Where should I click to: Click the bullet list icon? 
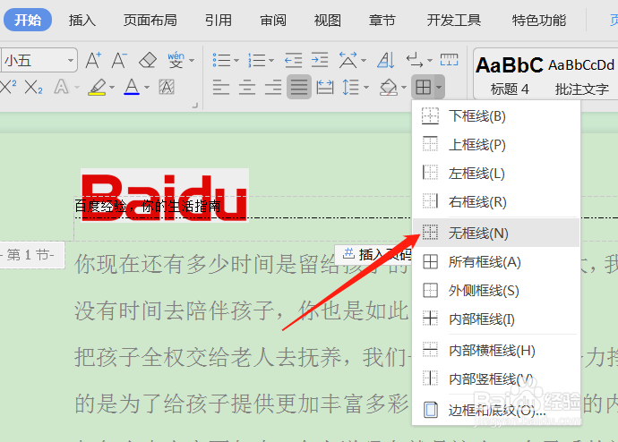(x=221, y=60)
